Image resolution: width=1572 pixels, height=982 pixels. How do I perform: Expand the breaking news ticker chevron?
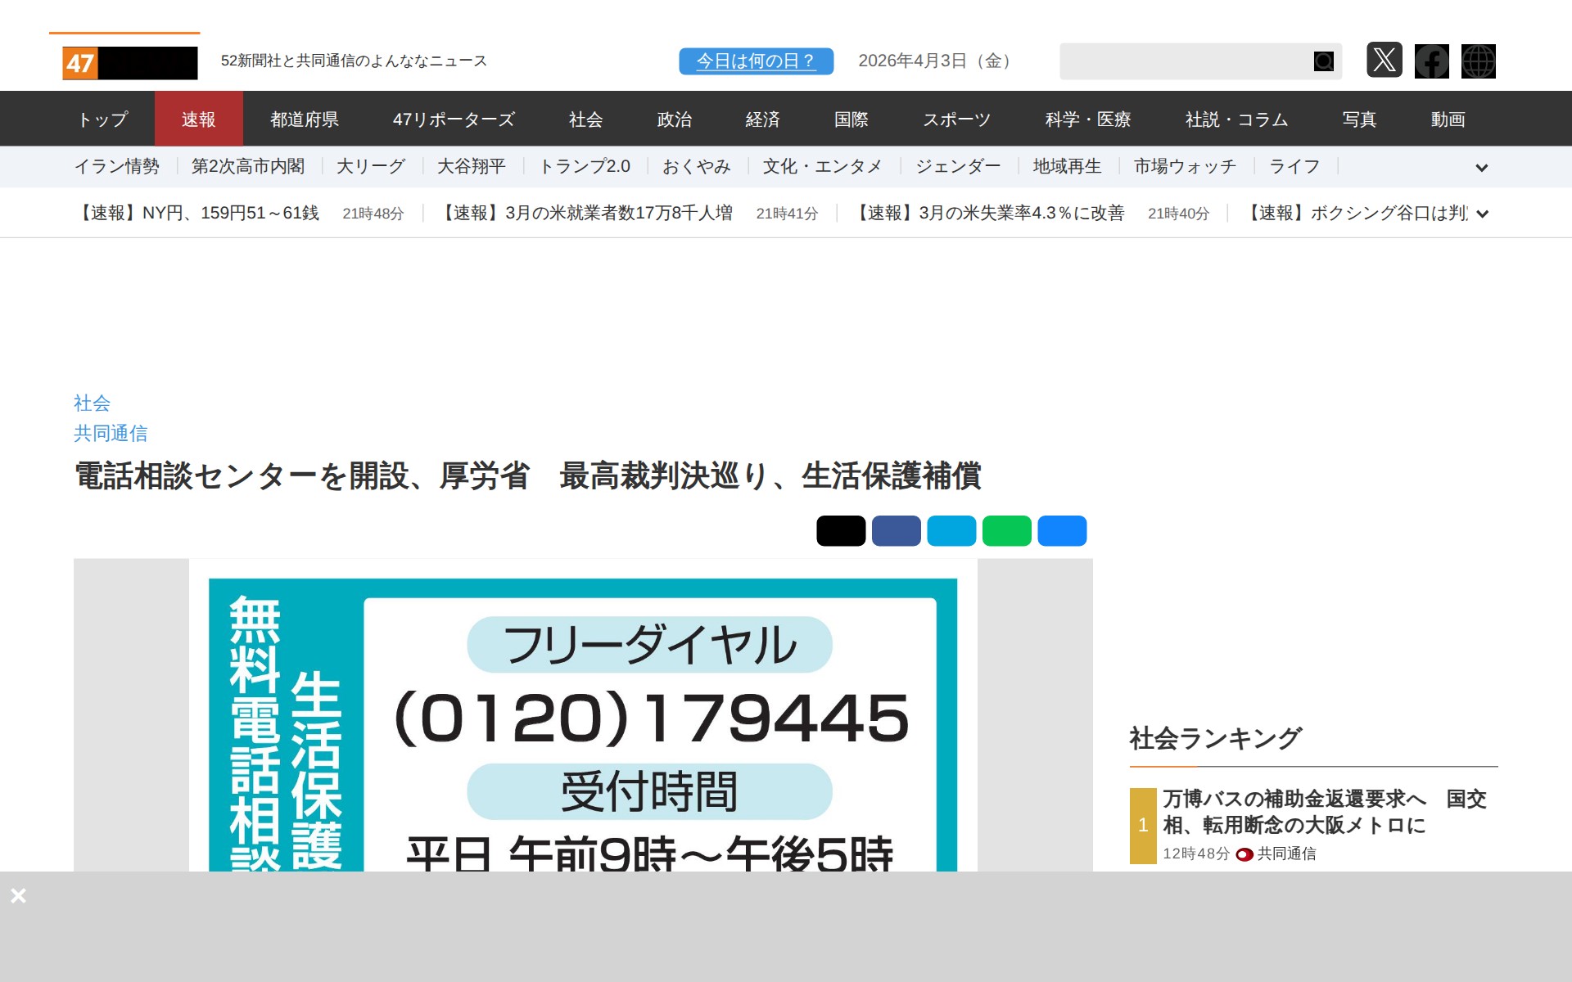tap(1482, 214)
